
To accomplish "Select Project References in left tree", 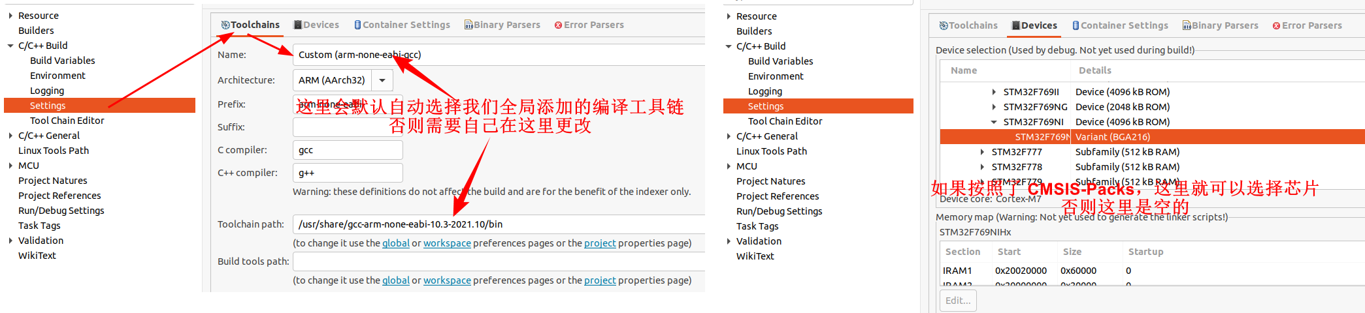I will coord(59,196).
